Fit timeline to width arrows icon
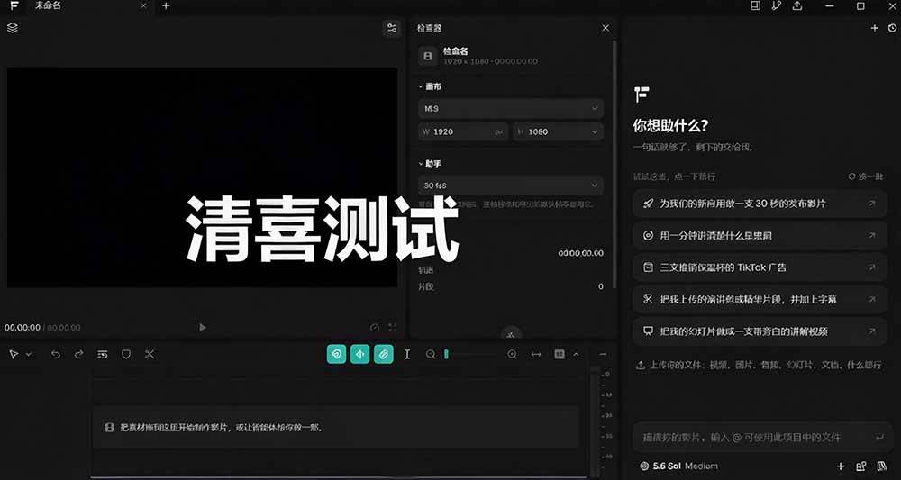Image resolution: width=901 pixels, height=480 pixels. (536, 355)
